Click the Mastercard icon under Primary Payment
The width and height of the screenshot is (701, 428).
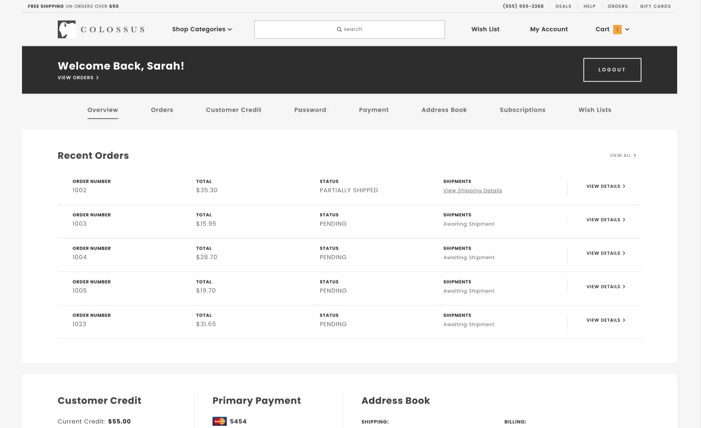pyautogui.click(x=220, y=421)
